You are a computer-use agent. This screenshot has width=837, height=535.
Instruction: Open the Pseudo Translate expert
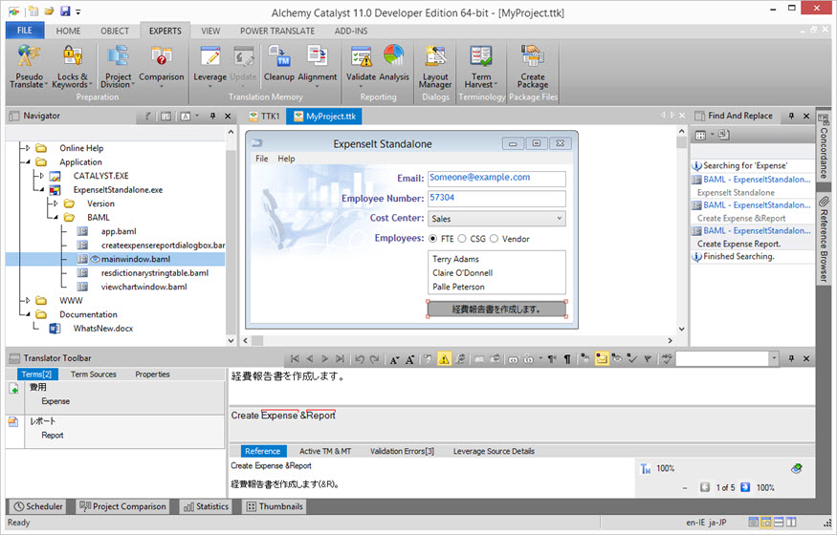pyautogui.click(x=29, y=67)
